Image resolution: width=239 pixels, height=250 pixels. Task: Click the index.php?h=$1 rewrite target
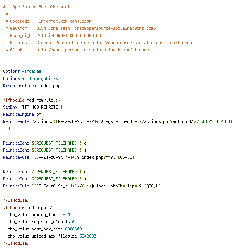[x=98, y=157]
